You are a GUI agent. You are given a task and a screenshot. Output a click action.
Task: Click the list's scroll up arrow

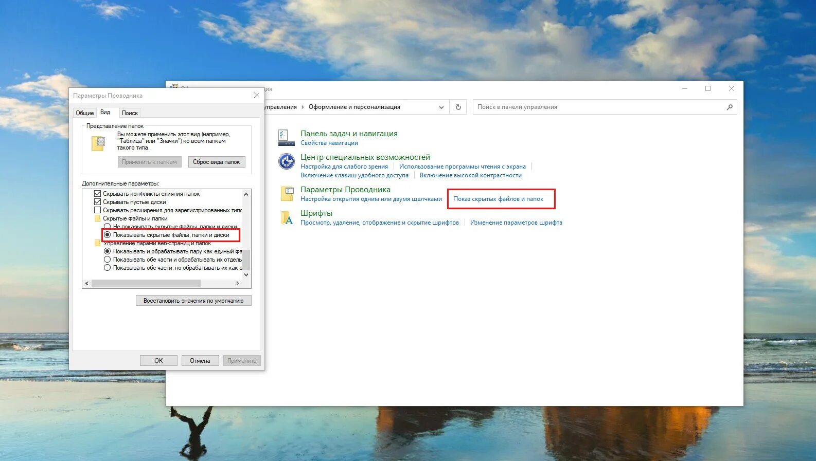pos(246,194)
